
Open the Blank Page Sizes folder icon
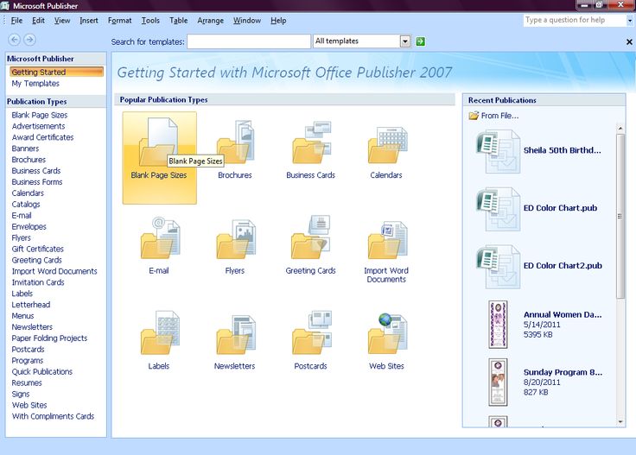pos(159,141)
